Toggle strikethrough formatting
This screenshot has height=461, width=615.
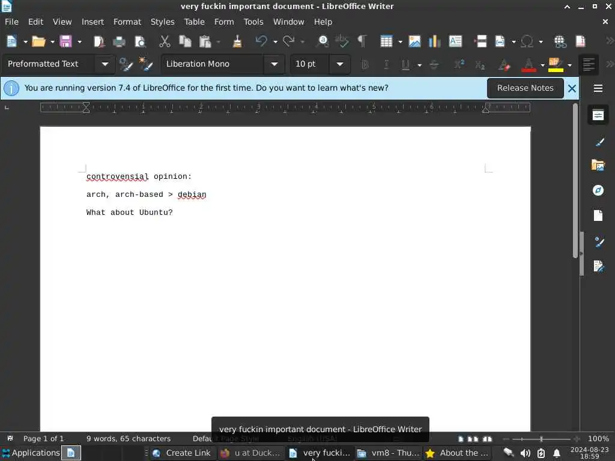click(x=434, y=64)
